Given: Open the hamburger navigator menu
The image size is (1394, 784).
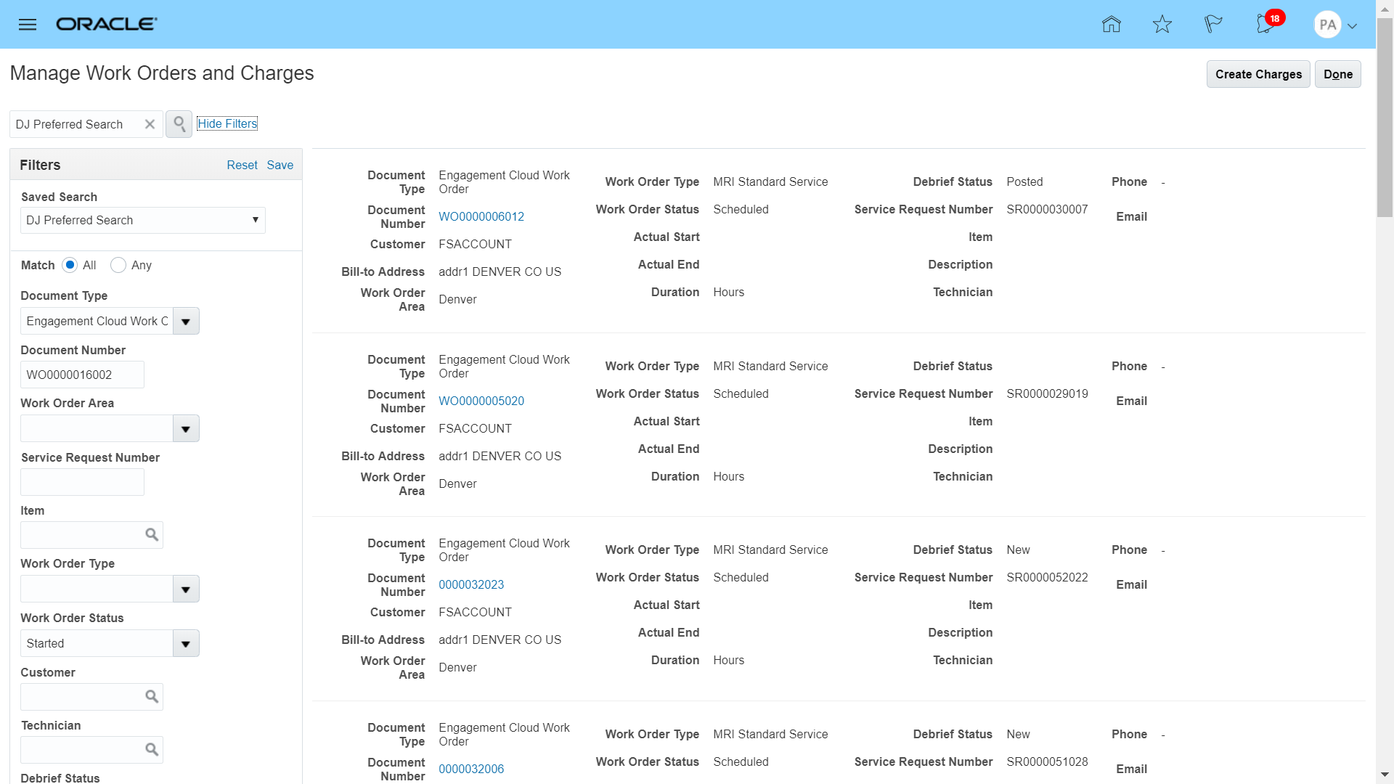Looking at the screenshot, I should tap(28, 25).
